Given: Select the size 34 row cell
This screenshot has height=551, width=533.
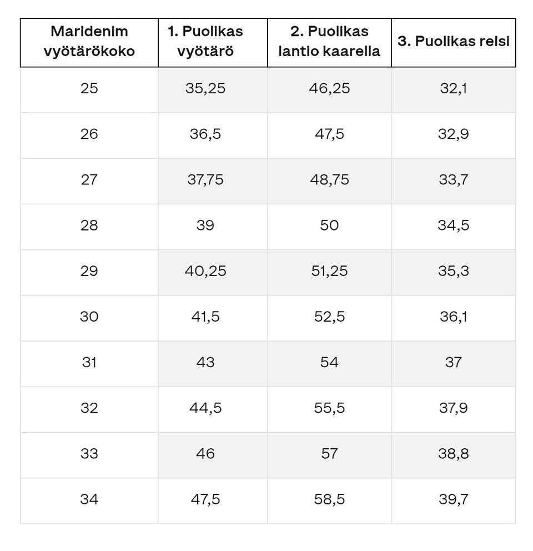Looking at the screenshot, I should (x=89, y=499).
